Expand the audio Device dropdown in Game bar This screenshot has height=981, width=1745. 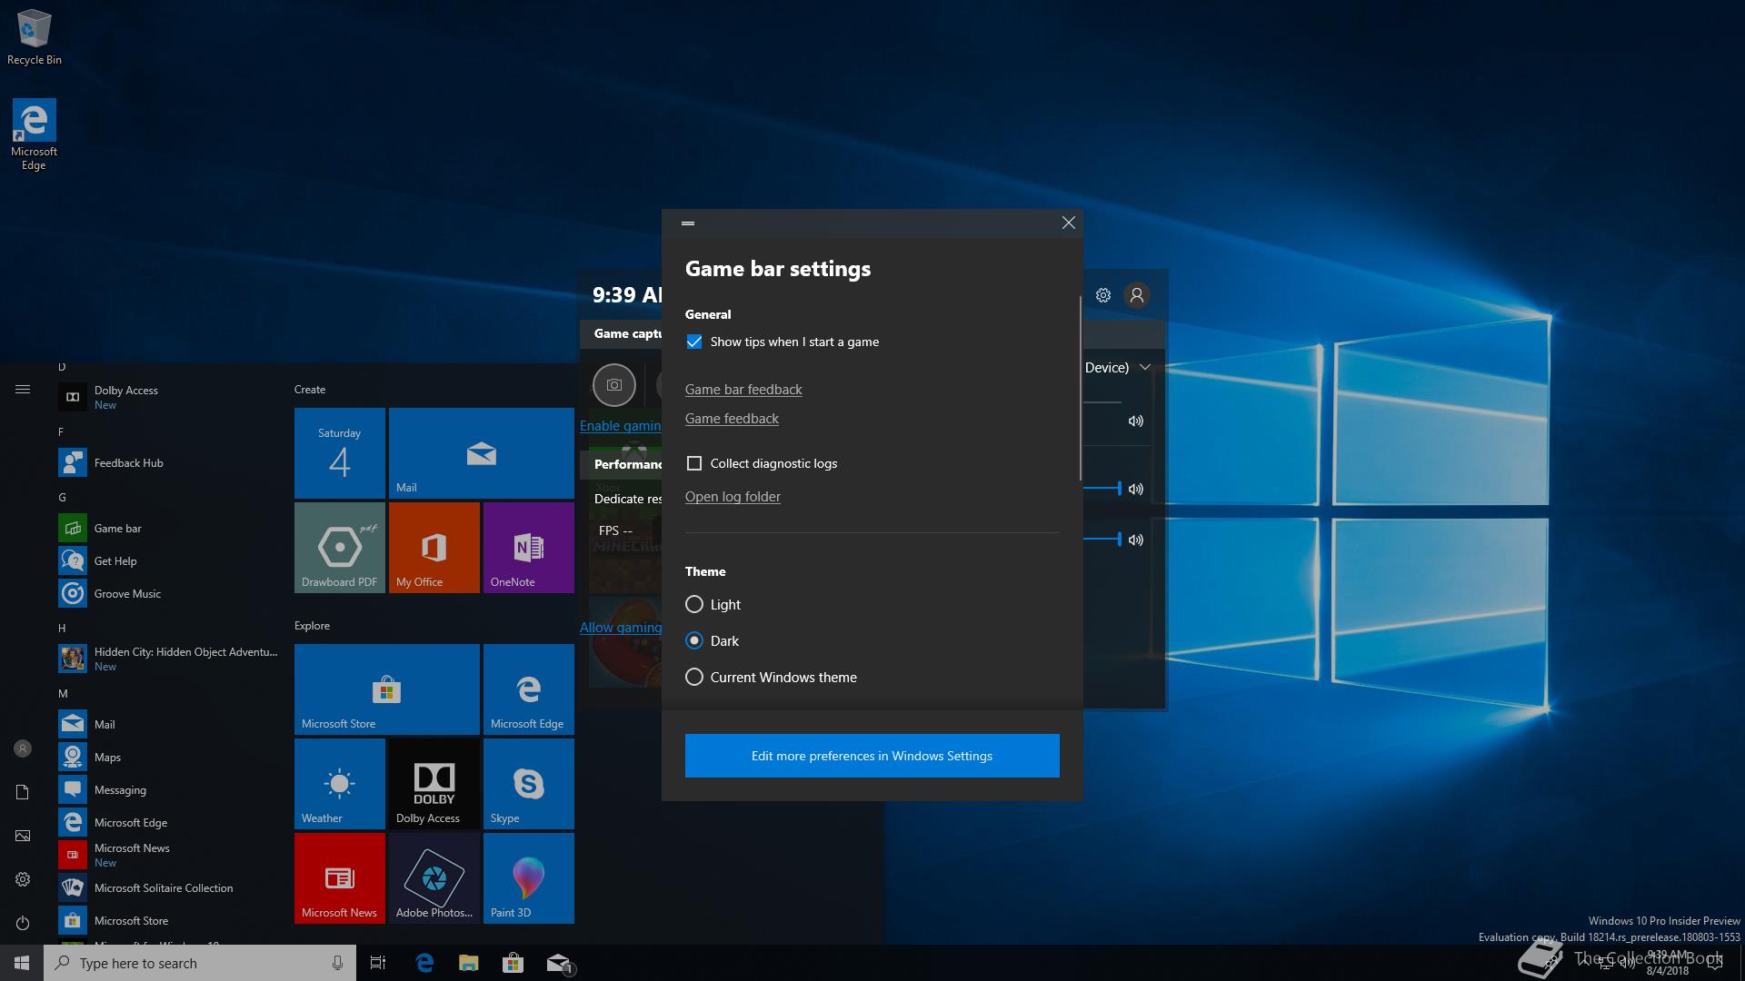tap(1145, 367)
